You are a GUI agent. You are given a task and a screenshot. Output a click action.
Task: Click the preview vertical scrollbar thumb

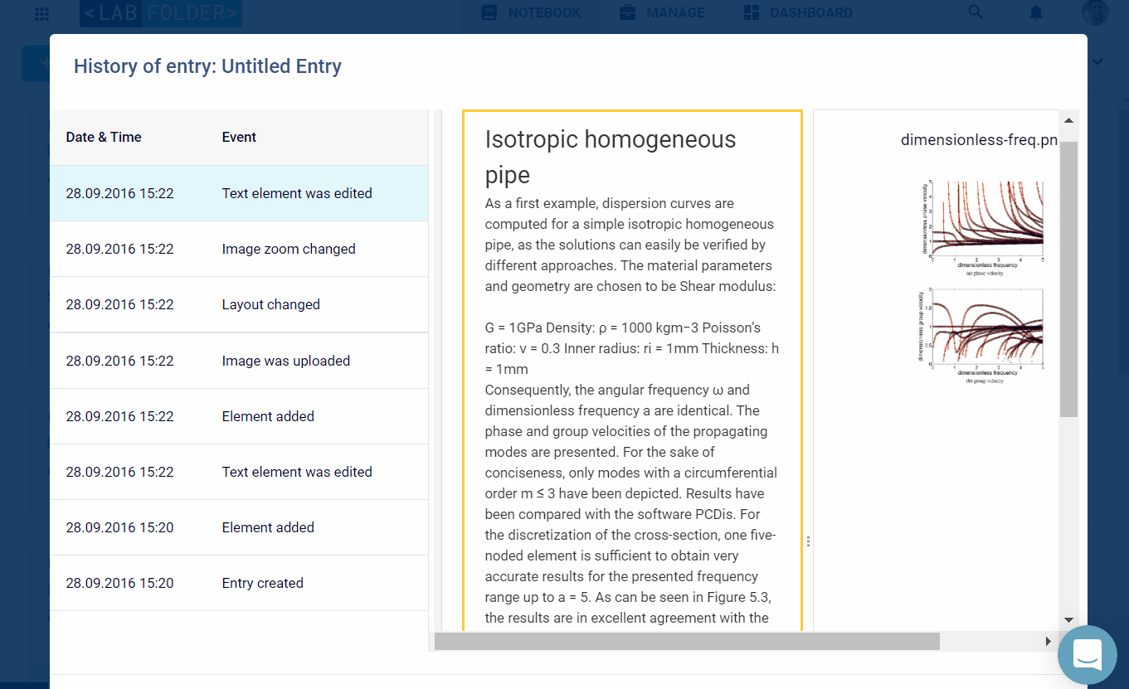[x=1068, y=279]
